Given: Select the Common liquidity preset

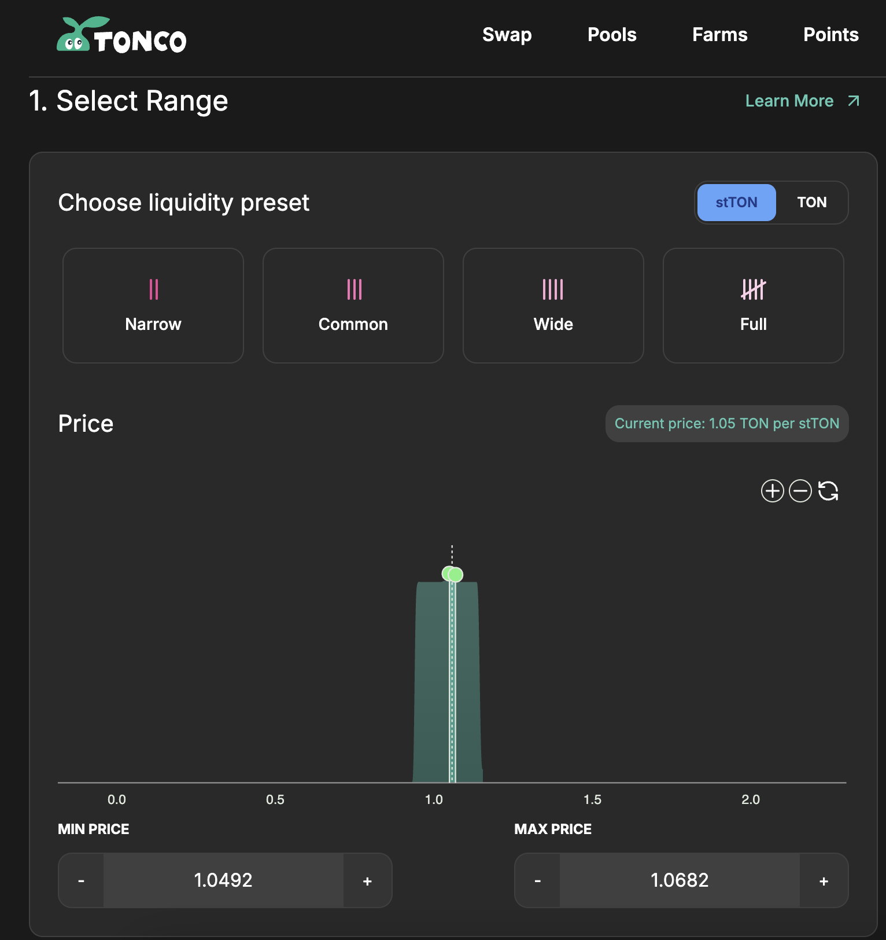Looking at the screenshot, I should pos(353,306).
